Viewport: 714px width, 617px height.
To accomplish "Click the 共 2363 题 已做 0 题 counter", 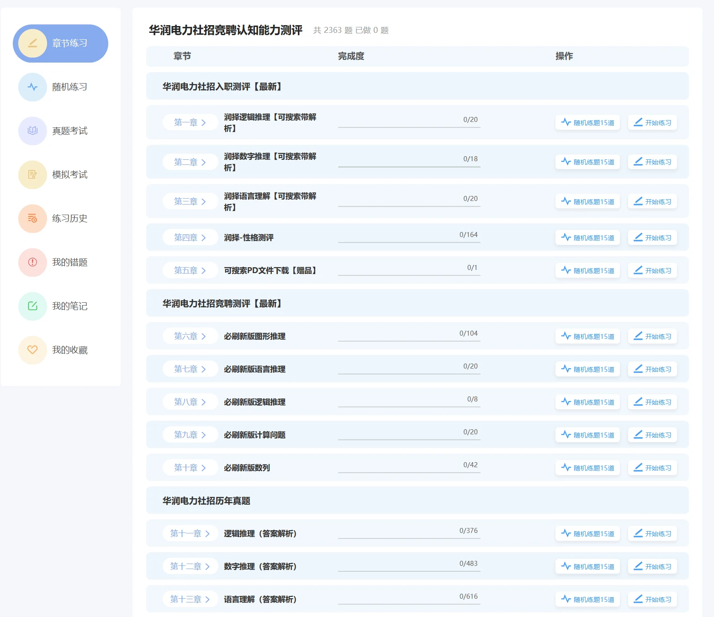I will [x=351, y=30].
